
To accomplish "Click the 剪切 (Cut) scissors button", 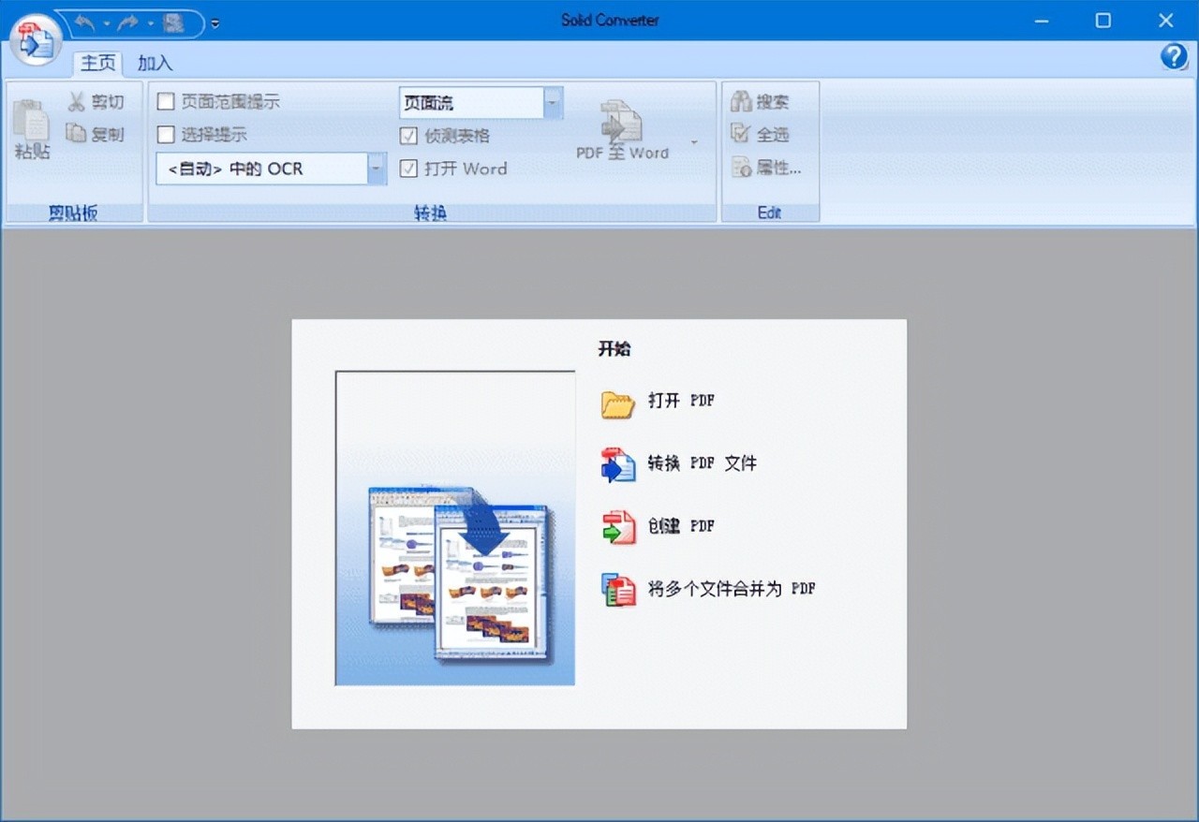I will [x=96, y=102].
